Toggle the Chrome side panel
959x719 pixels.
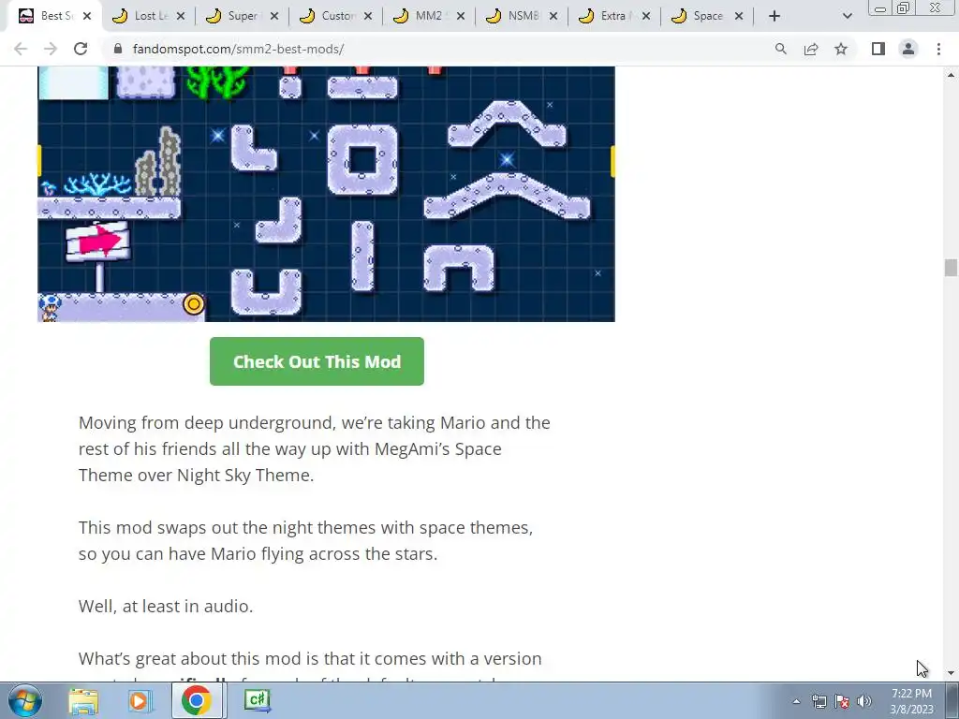click(878, 49)
